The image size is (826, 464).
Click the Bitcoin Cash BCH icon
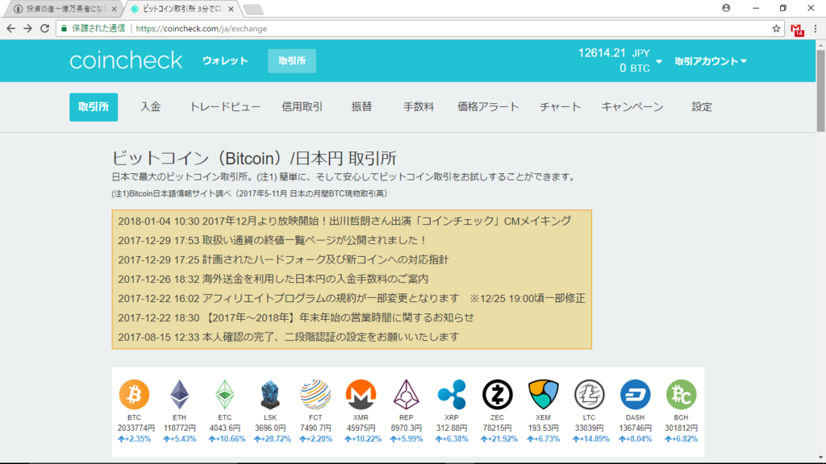click(681, 394)
